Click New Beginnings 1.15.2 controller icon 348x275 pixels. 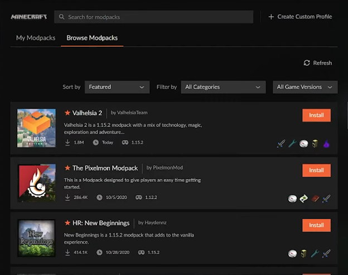(x=142, y=253)
